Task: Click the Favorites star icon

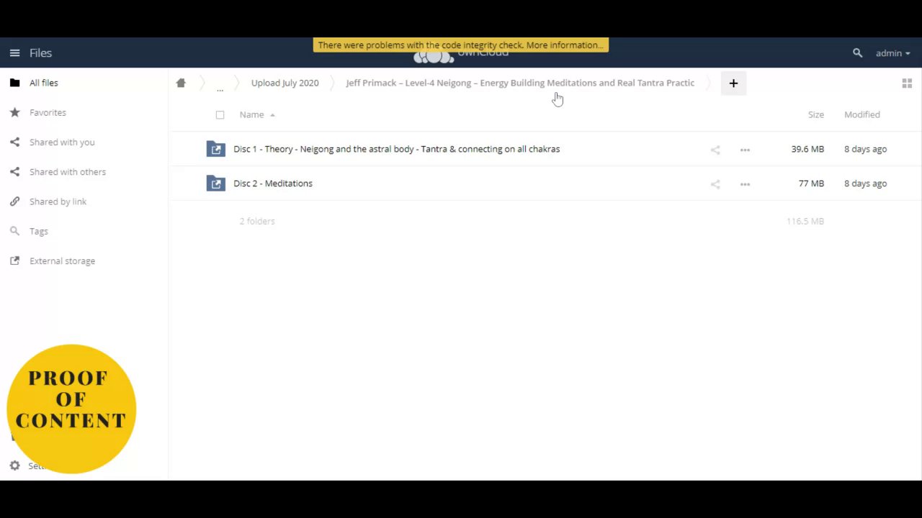Action: click(x=14, y=112)
